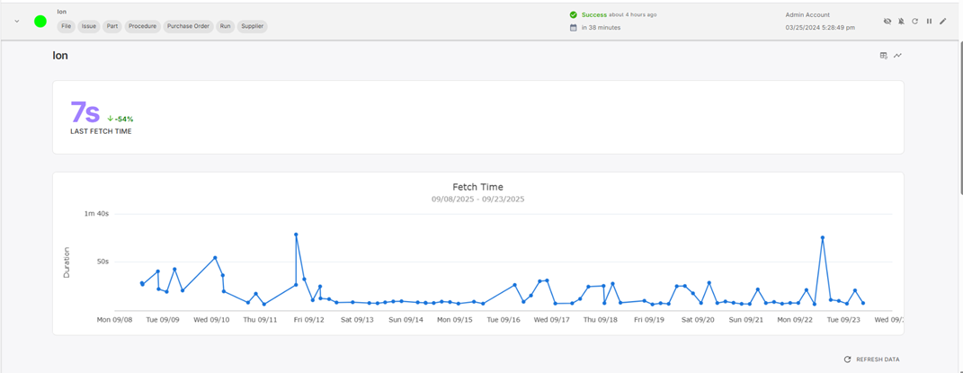Click the 7s last fetch time value
The image size is (963, 373).
pyautogui.click(x=85, y=113)
